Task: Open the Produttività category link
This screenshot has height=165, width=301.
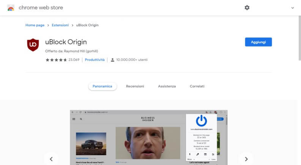Action: (x=95, y=60)
